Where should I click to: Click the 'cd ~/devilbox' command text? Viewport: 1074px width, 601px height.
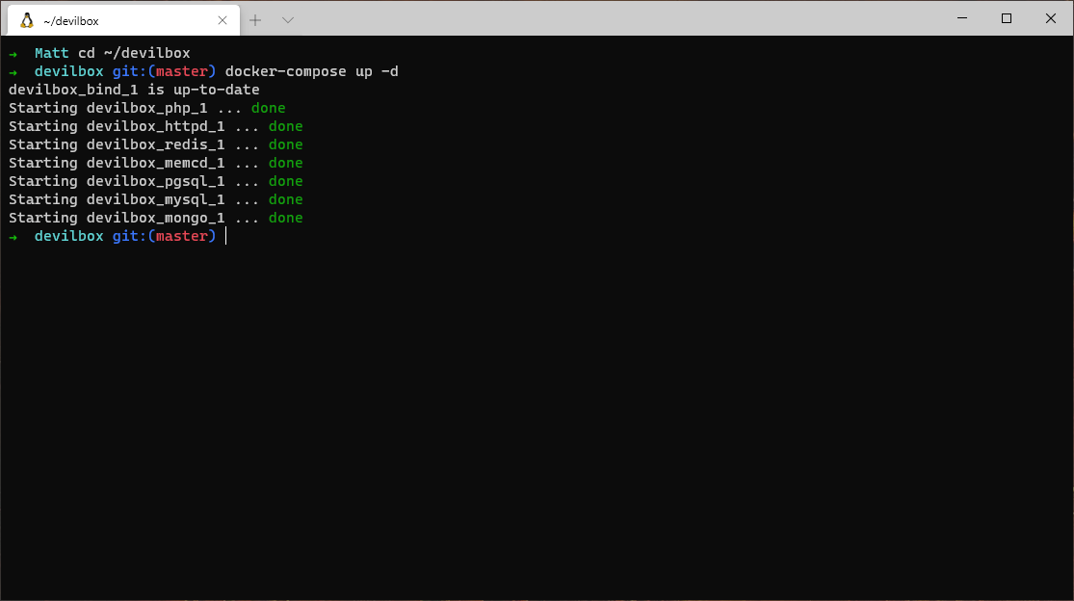tap(134, 53)
